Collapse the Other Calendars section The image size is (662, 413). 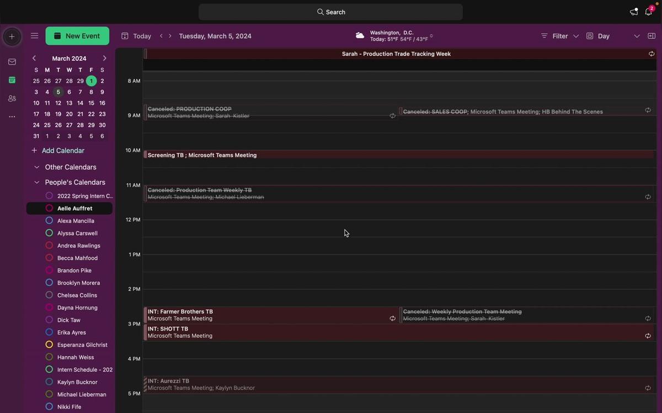[37, 167]
